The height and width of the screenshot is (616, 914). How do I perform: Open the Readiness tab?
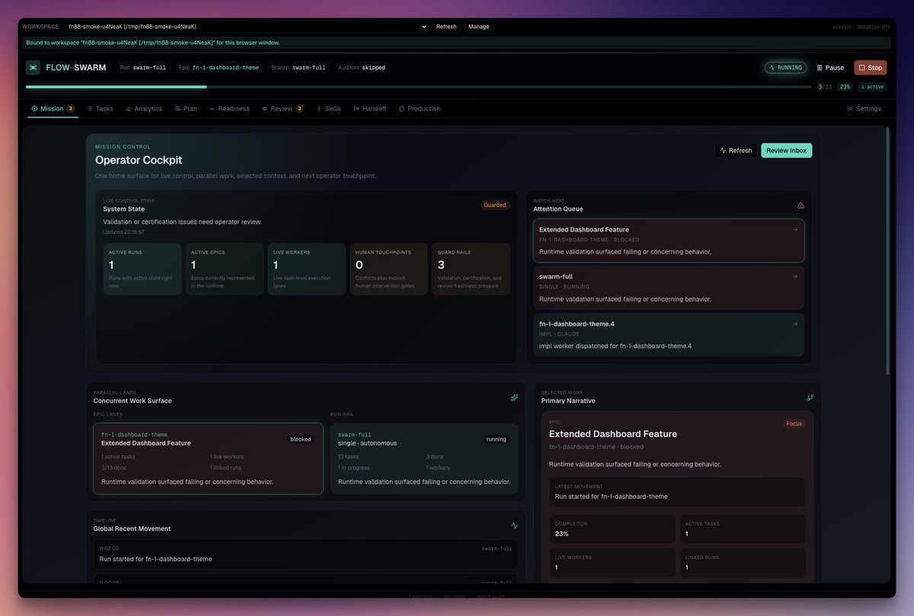(x=229, y=109)
